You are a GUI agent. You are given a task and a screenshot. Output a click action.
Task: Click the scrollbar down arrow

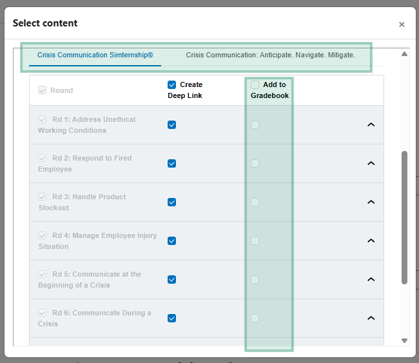tap(404, 340)
